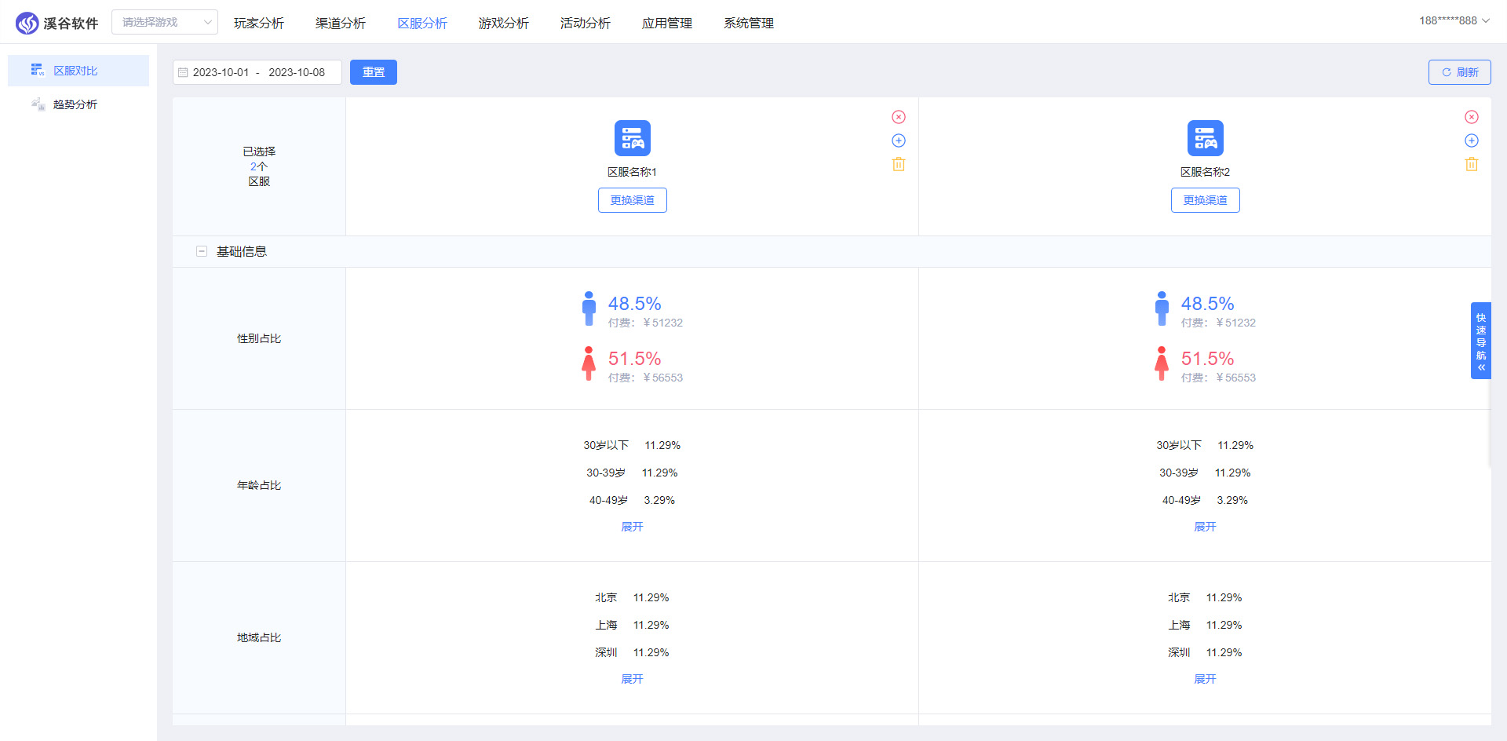1507x741 pixels.
Task: Click the red remove icon for 区服名称1
Action: (x=899, y=117)
